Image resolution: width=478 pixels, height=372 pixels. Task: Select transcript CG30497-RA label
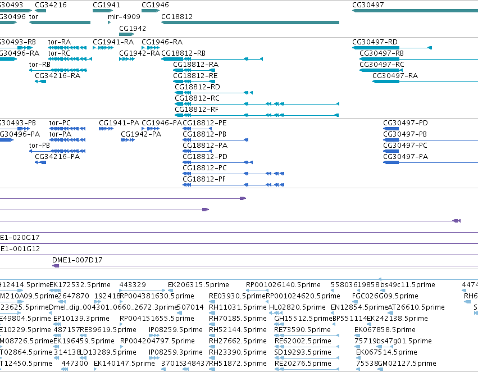click(x=395, y=76)
